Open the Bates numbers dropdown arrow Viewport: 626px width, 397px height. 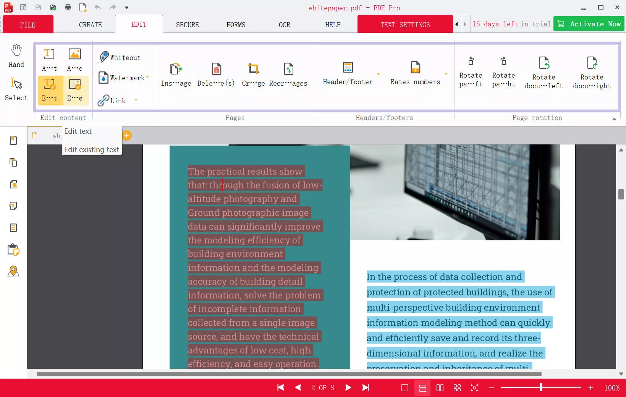point(446,74)
